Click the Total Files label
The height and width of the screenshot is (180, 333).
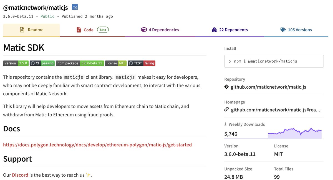(284, 169)
